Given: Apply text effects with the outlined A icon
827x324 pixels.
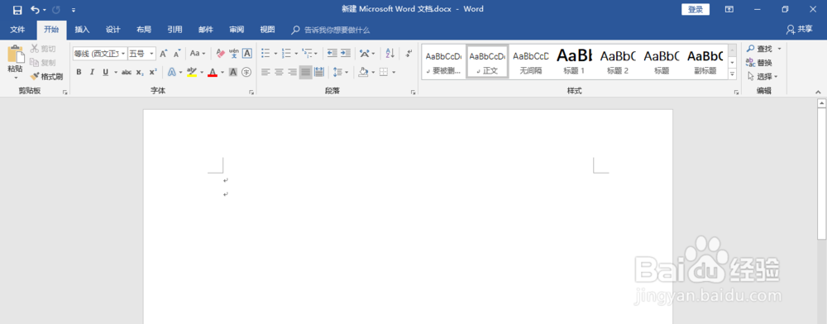Looking at the screenshot, I should tap(172, 72).
